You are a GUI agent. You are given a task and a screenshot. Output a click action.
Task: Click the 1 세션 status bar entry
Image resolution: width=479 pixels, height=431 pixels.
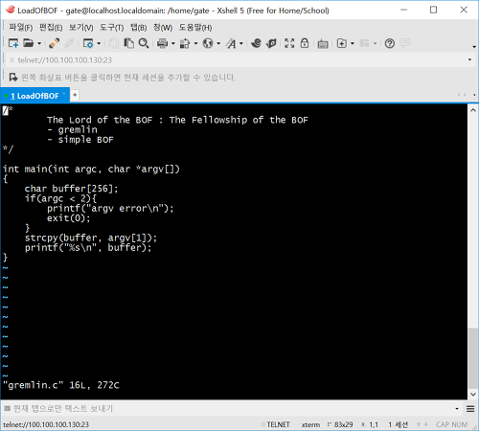point(399,424)
